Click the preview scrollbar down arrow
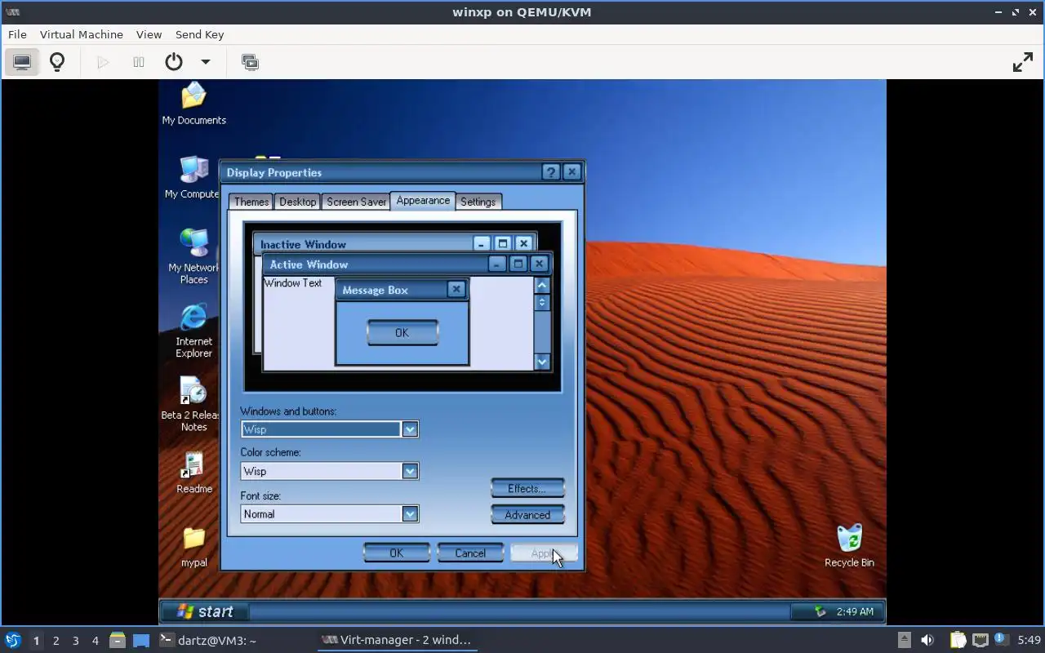 pos(542,361)
